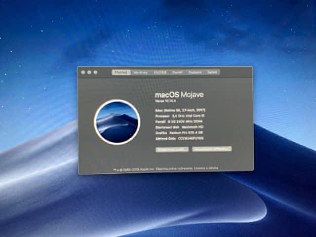Select the first tab, Přehled (Overview)

(x=121, y=73)
